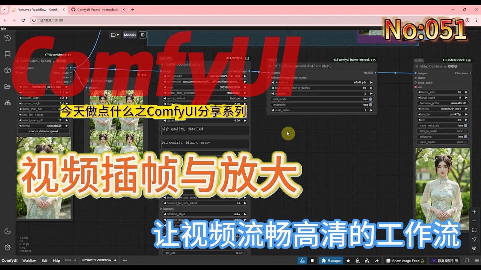Image resolution: width=481 pixels, height=270 pixels.
Task: Click the save icon next to Models
Action: 142,35
